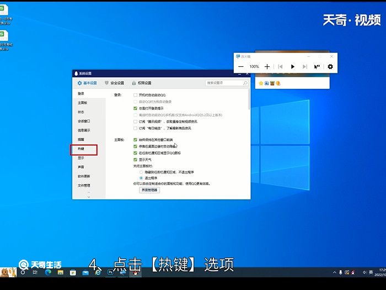Click the Magnifier play reading button
The width and height of the screenshot is (386, 290).
click(x=292, y=67)
